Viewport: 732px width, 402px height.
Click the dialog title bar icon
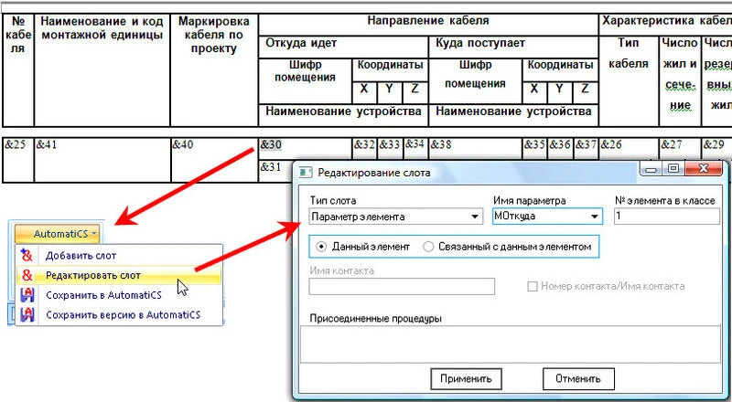[305, 172]
